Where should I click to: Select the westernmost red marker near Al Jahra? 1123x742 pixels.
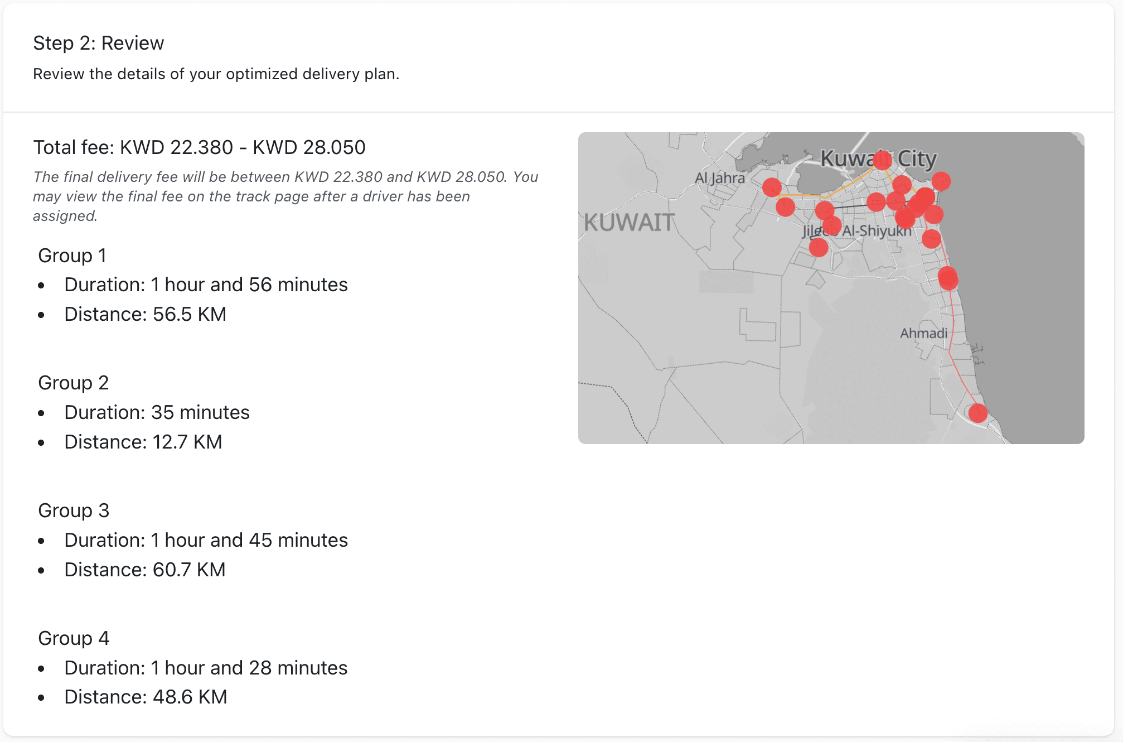(772, 187)
